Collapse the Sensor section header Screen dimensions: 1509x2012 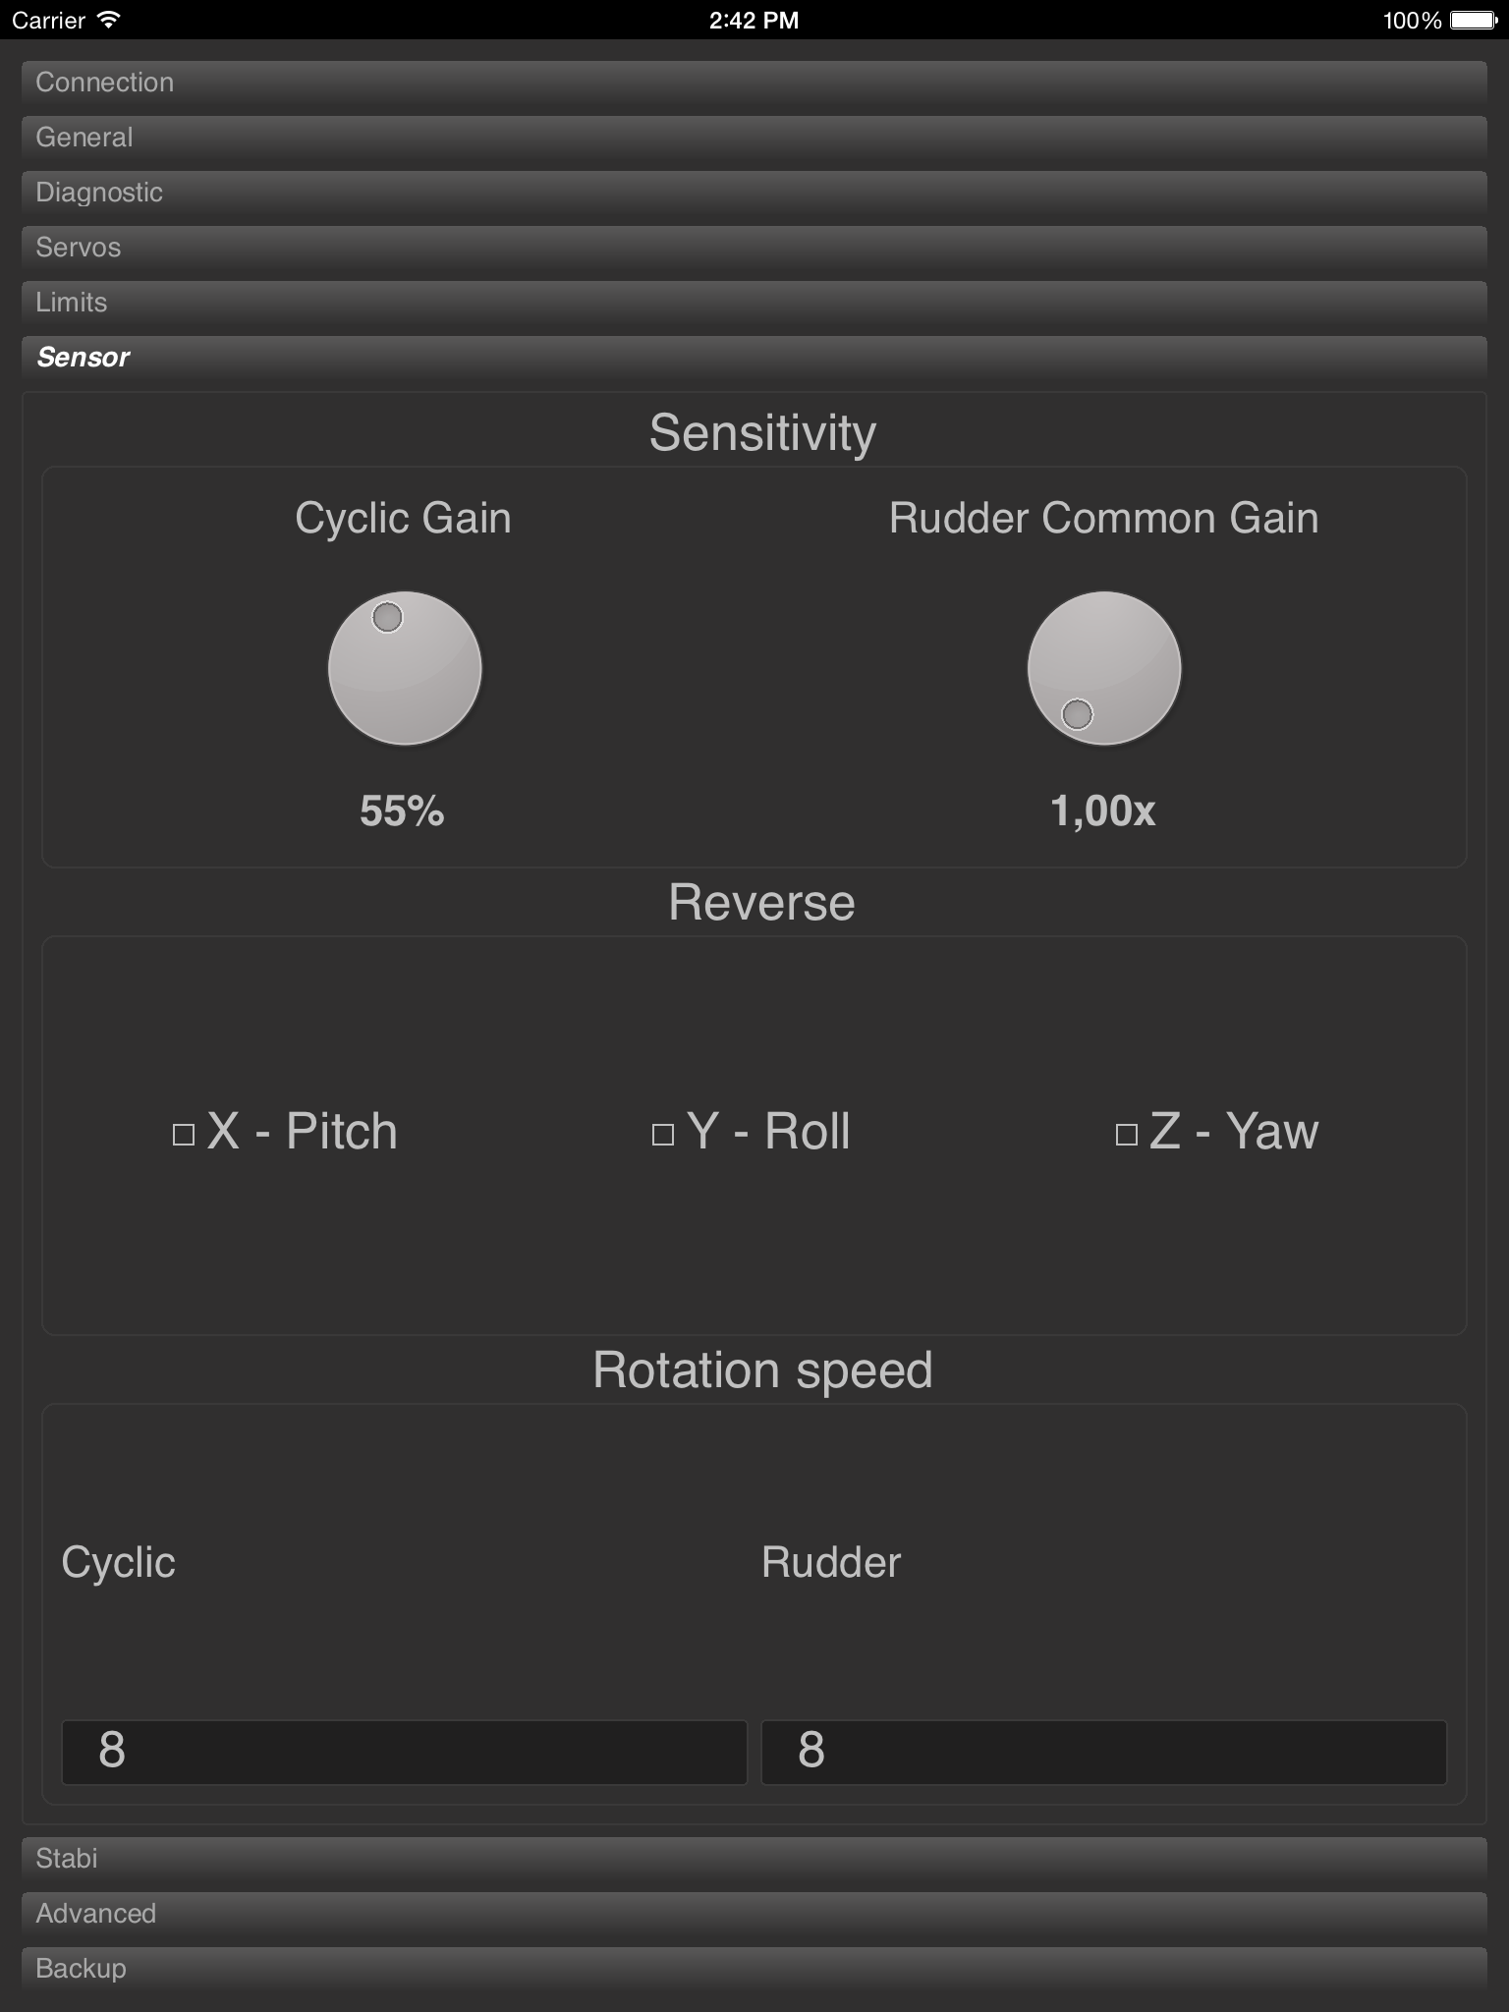point(754,358)
